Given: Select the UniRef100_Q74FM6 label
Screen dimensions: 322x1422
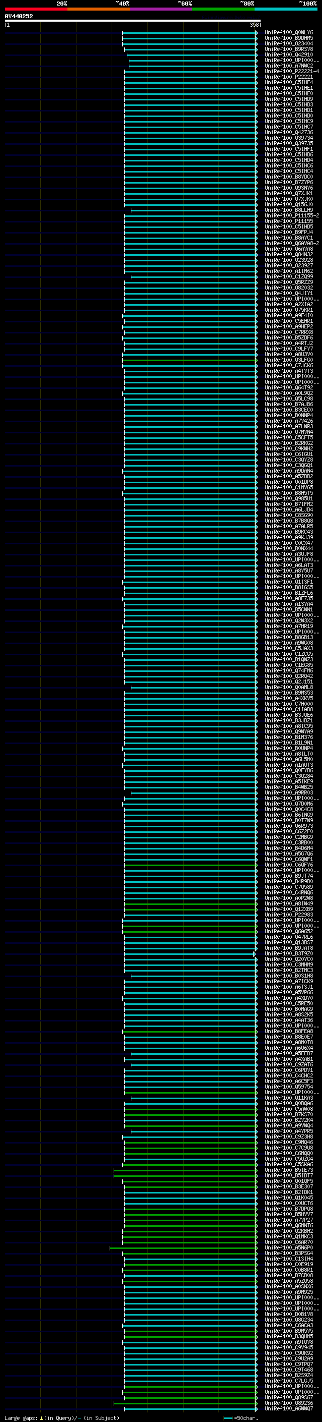Looking at the screenshot, I should (289, 670).
